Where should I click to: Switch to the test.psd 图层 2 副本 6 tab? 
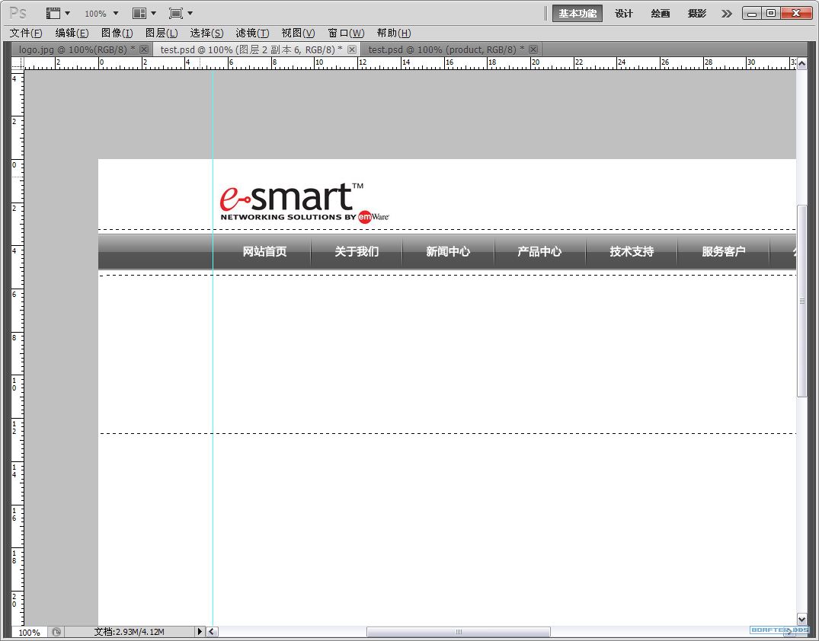pyautogui.click(x=251, y=49)
